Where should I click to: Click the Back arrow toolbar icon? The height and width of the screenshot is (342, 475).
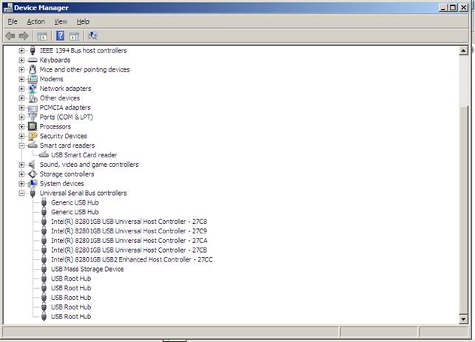(x=10, y=36)
